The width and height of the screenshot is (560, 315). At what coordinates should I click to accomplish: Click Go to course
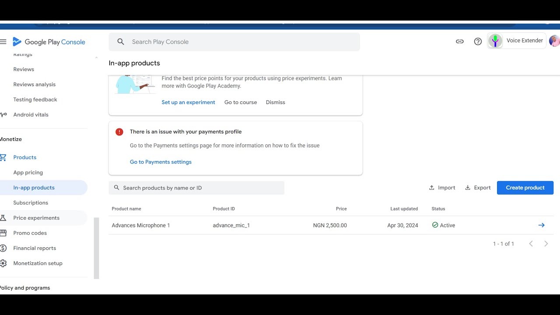point(241,102)
